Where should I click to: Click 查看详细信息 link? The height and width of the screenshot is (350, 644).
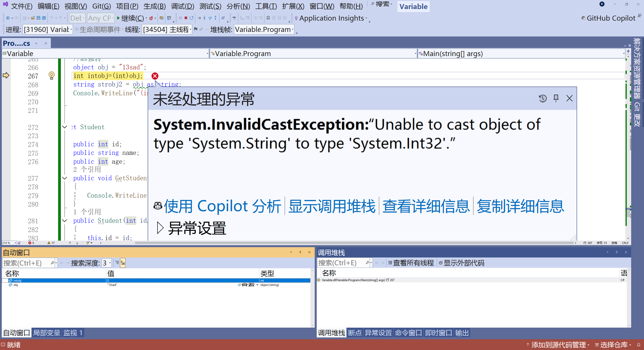[426, 206]
